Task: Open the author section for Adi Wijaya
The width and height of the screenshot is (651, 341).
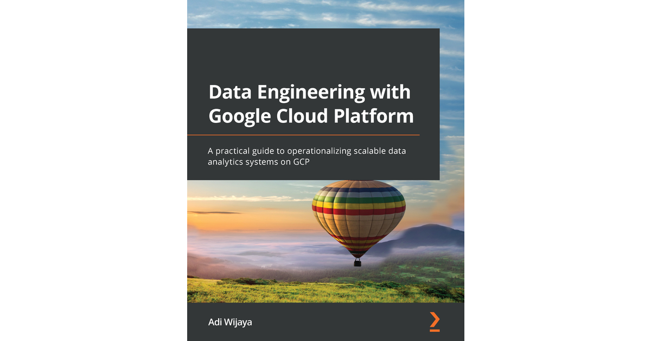Action: [229, 322]
